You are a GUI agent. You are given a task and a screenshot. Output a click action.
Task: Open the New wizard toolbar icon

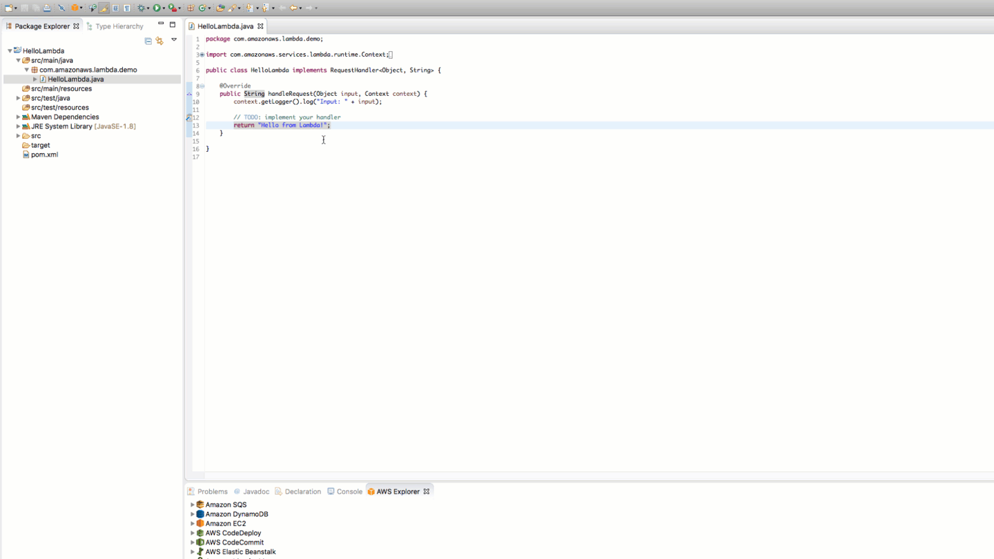[x=7, y=8]
